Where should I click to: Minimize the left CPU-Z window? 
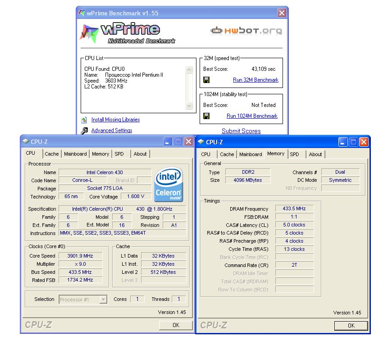pyautogui.click(x=167, y=142)
